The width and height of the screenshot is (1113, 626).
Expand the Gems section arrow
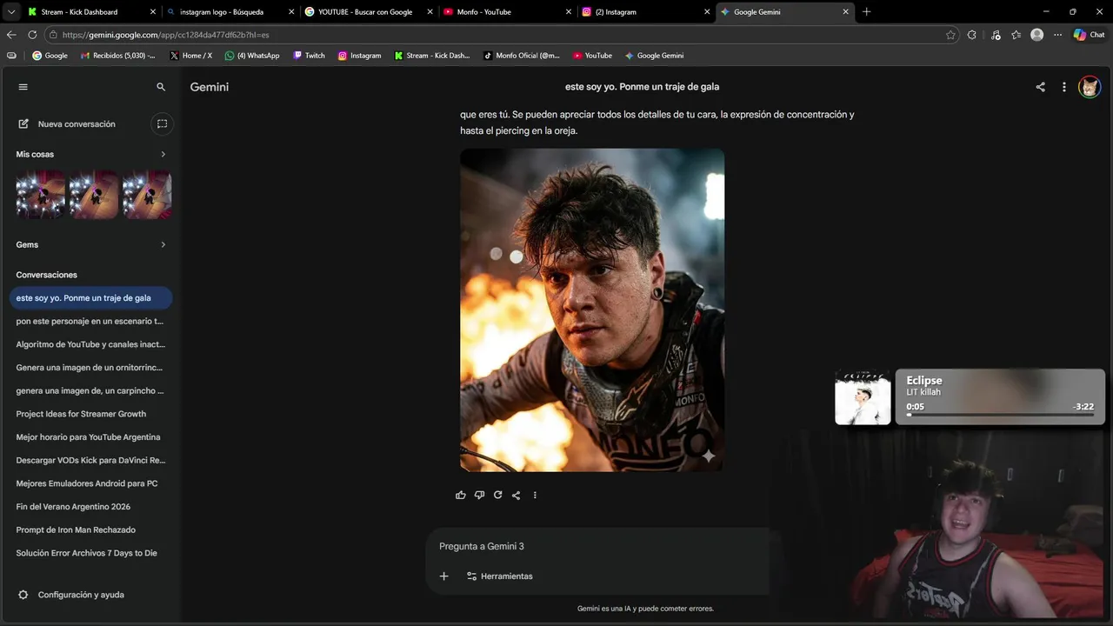(163, 244)
